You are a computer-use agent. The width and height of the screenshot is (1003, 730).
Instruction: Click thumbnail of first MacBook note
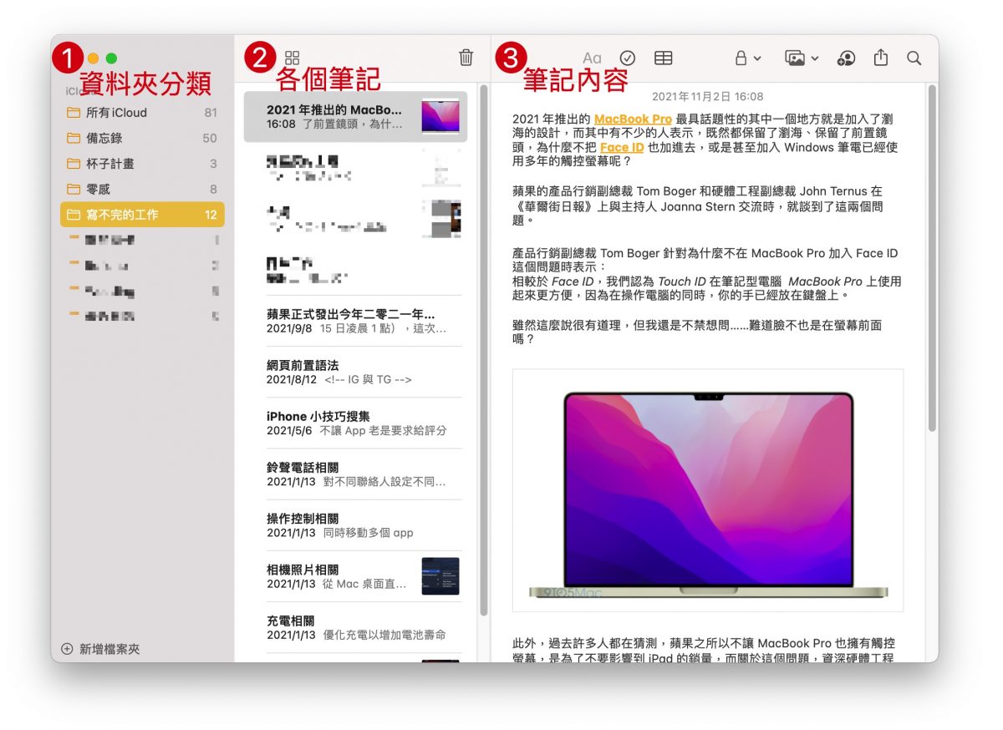440,116
